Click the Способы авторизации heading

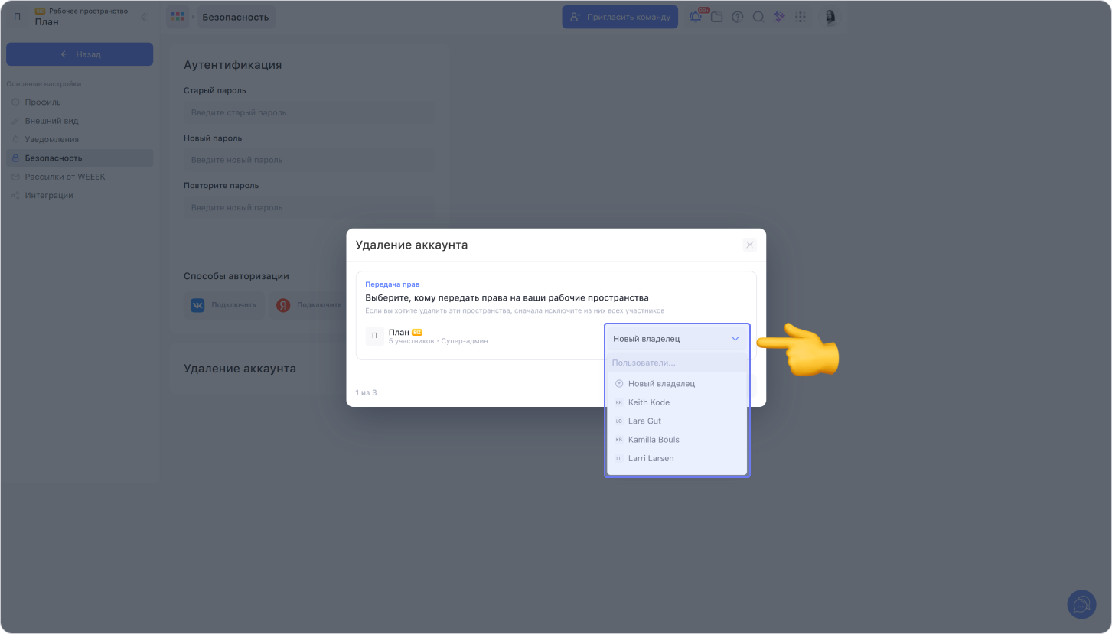tap(236, 276)
